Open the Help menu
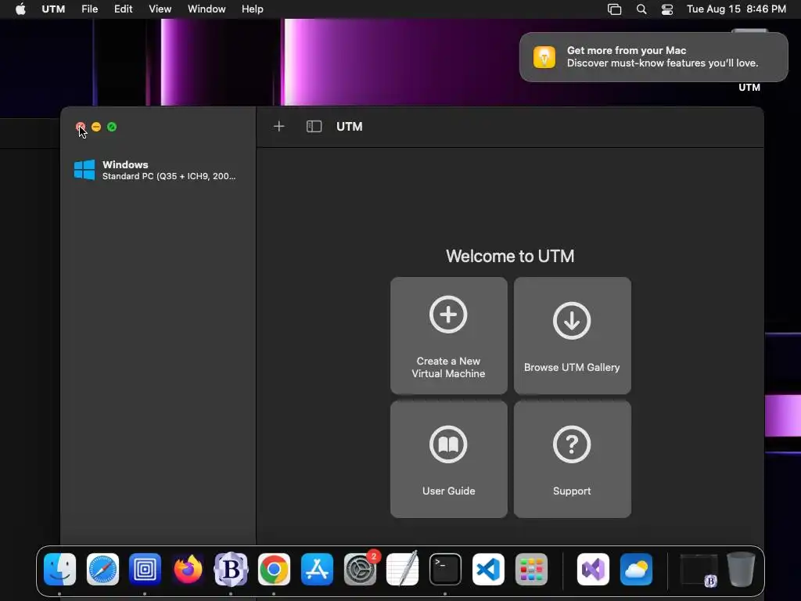This screenshot has width=801, height=601. (x=253, y=9)
